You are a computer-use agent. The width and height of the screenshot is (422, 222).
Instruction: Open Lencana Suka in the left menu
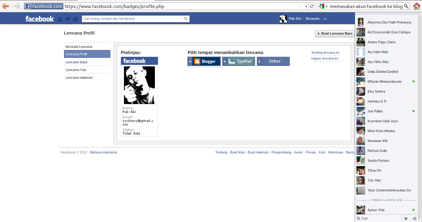(x=87, y=62)
